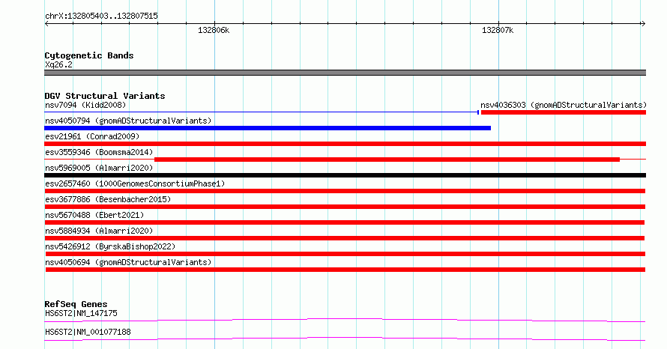Open the DGV Structural Variants track title

tap(105, 96)
